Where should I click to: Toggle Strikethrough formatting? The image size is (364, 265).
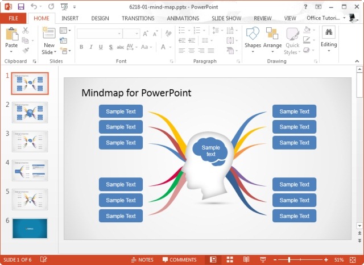click(x=120, y=47)
